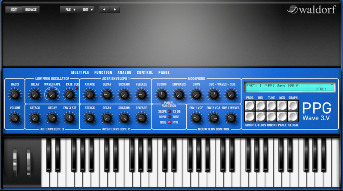Switch to the EDIT view button
This screenshot has height=191, width=343.
click(14, 10)
